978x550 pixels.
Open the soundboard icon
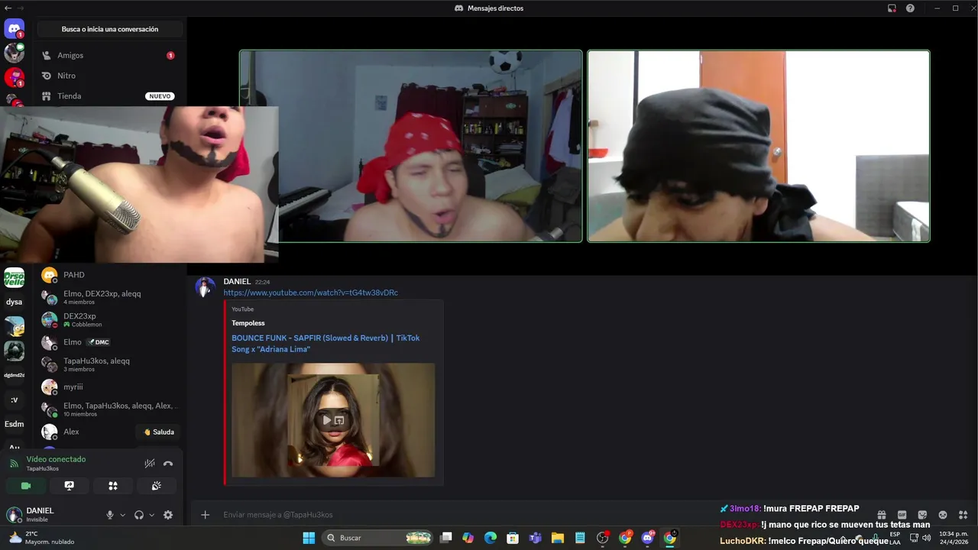156,486
